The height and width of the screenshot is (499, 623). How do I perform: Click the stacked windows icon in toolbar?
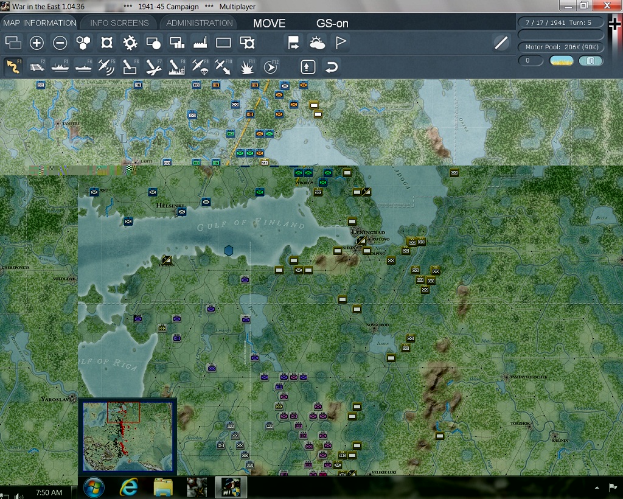click(13, 43)
